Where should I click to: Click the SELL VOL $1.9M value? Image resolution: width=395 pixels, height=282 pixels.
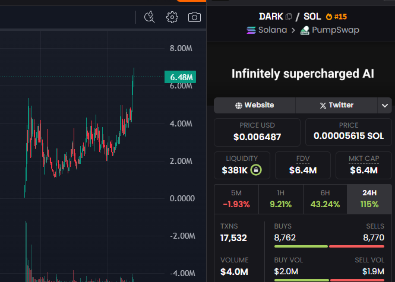click(374, 271)
